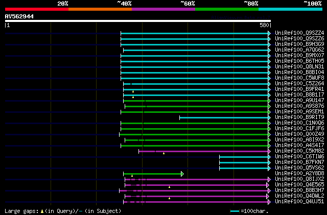Click the green arrowhead ending A2Y8D8 alignment
327x215 pixels.
(x=182, y=174)
